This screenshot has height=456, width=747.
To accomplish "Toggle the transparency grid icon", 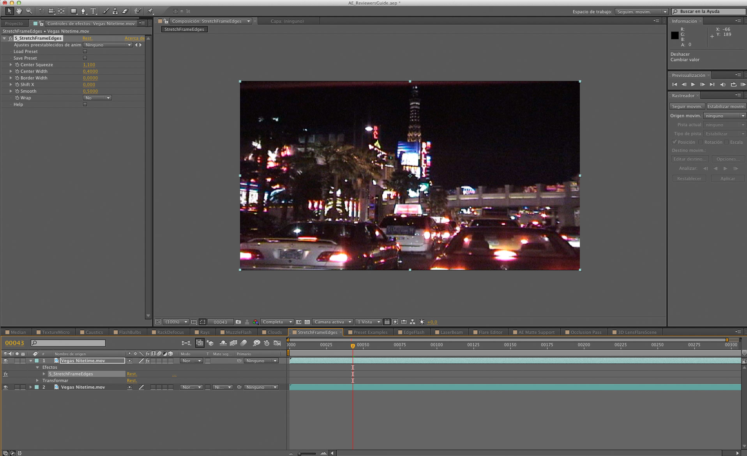I will [307, 322].
